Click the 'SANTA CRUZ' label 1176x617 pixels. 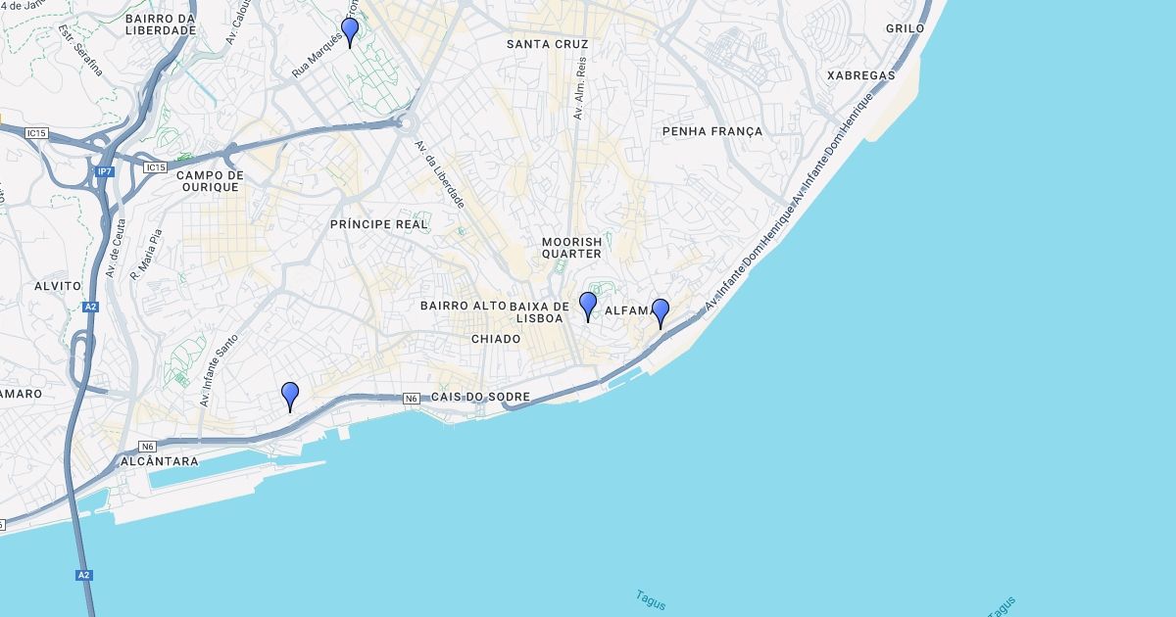(x=548, y=44)
